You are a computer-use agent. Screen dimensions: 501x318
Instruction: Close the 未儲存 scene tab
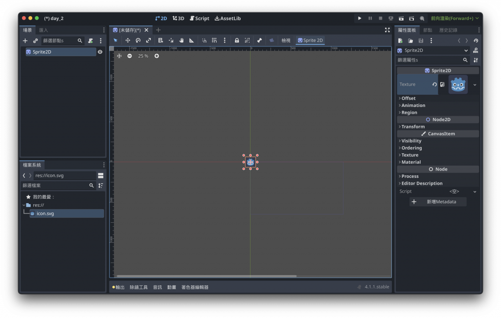(146, 30)
